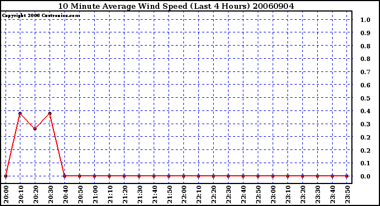Click the 21:30 time axis label
This screenshot has width=380, height=206.
coord(139,194)
